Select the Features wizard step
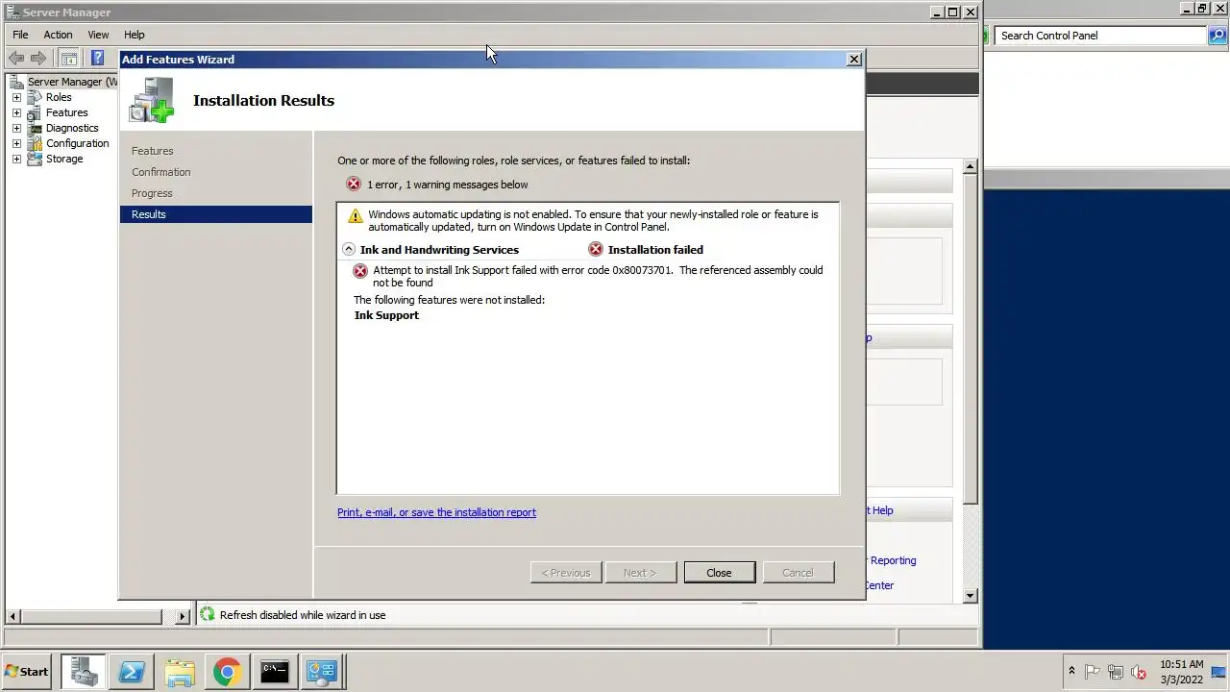This screenshot has width=1230, height=692. (153, 151)
